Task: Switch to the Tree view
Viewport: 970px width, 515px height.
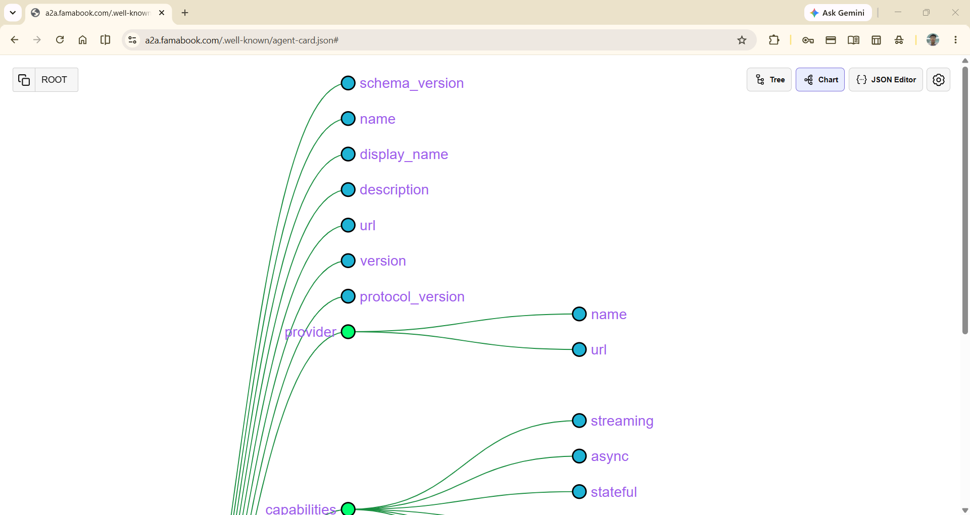Action: [x=769, y=80]
